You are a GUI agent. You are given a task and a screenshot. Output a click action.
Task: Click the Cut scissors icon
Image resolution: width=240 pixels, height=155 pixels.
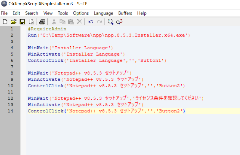[x=54, y=22]
